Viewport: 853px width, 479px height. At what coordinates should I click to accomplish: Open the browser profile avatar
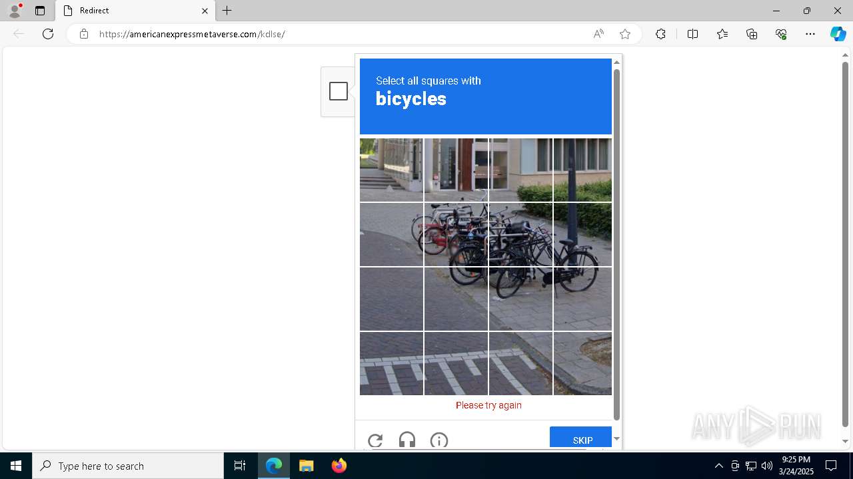tap(15, 11)
